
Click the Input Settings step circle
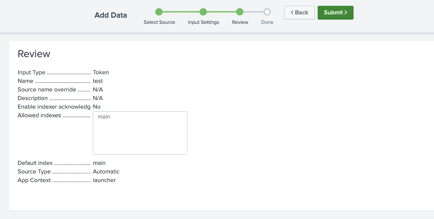click(x=203, y=12)
